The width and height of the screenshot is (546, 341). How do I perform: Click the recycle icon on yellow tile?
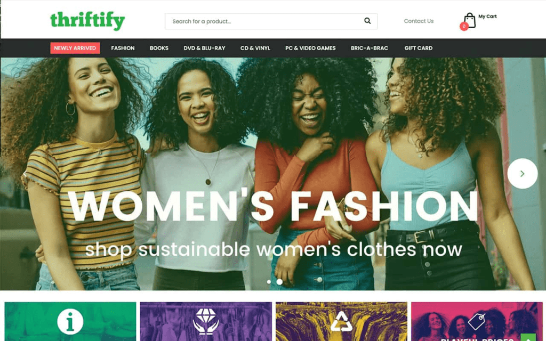pyautogui.click(x=341, y=321)
